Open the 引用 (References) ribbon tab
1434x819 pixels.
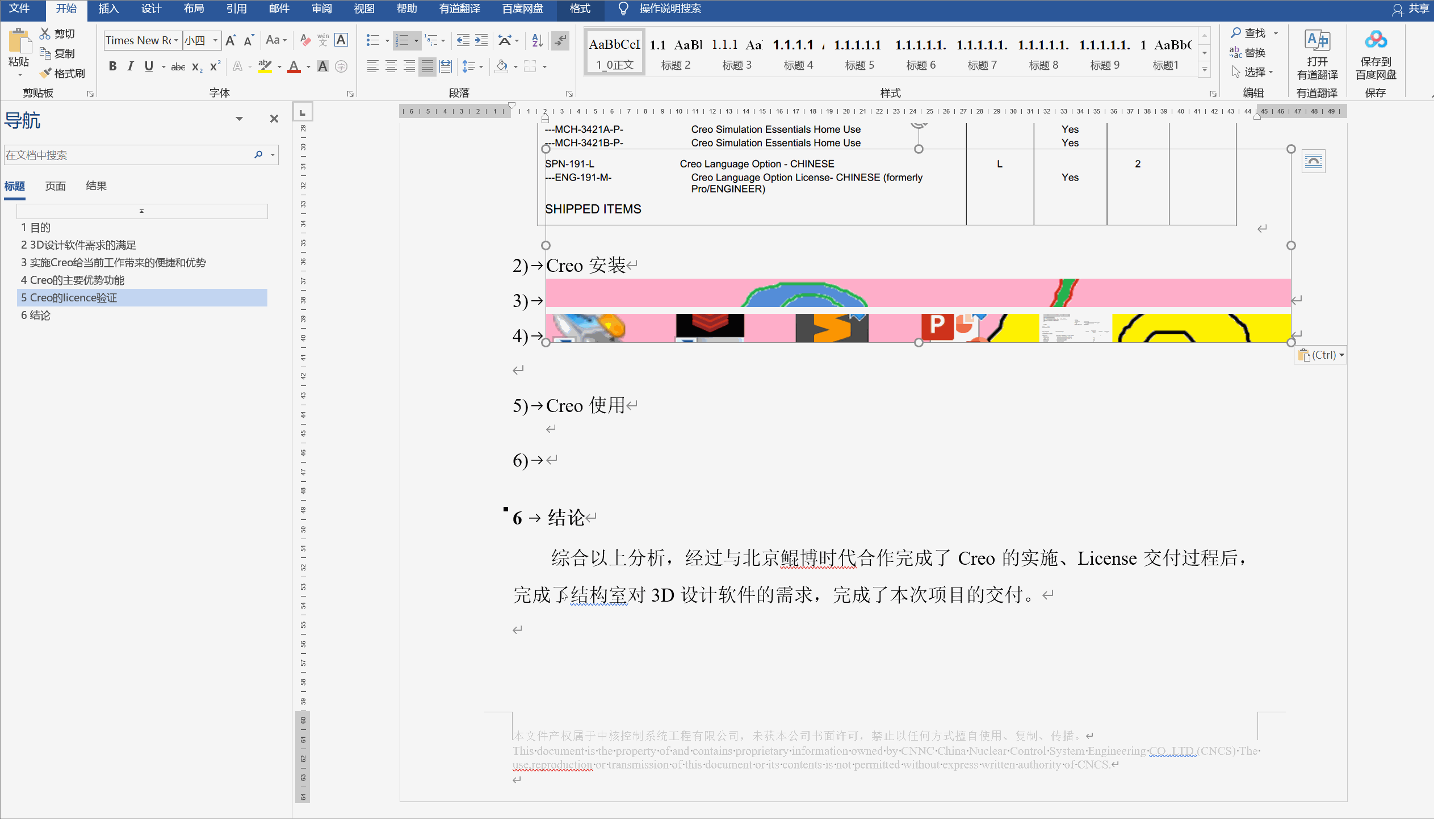pyautogui.click(x=236, y=9)
